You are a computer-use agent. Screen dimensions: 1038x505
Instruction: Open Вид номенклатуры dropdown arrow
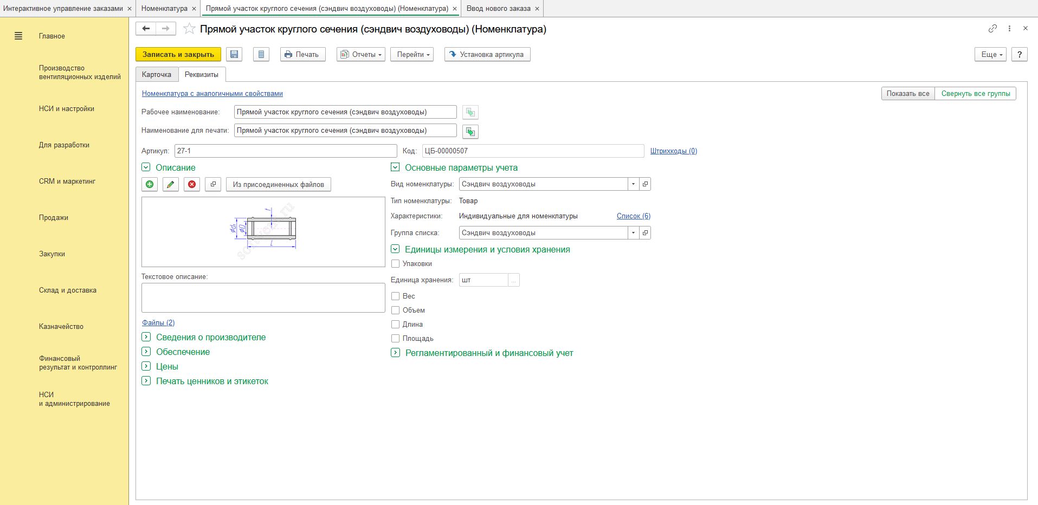pos(633,184)
